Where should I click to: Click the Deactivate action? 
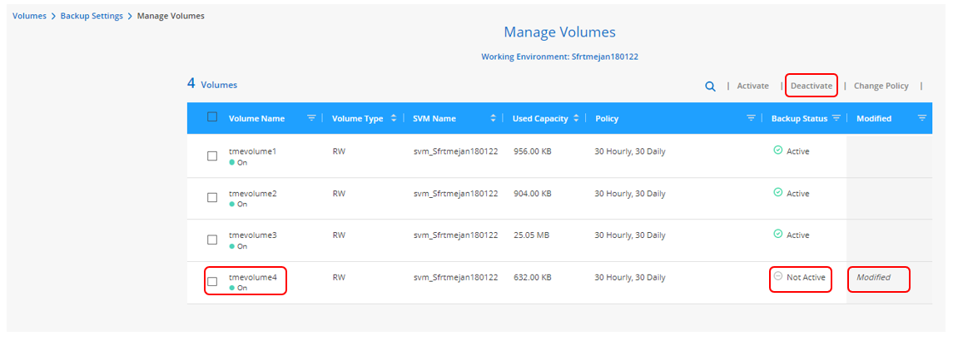tap(812, 86)
